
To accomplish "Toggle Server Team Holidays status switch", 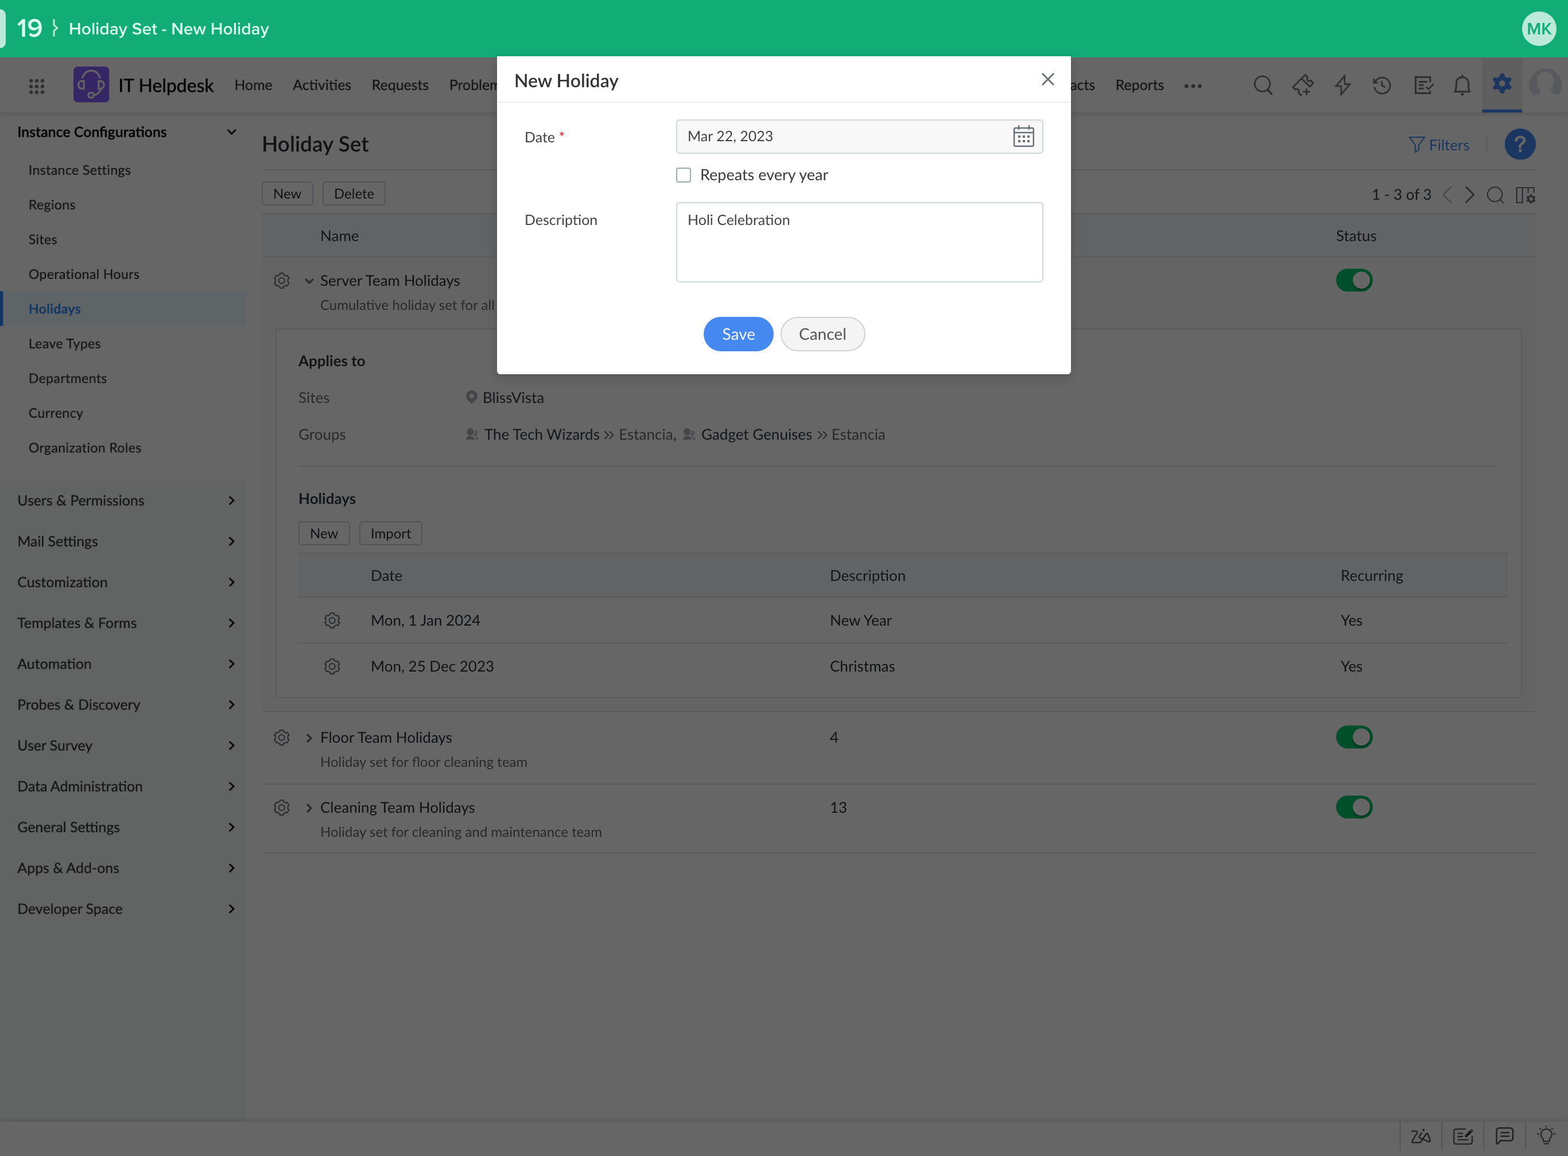I will point(1354,281).
